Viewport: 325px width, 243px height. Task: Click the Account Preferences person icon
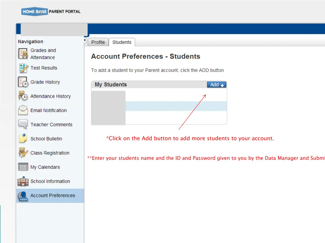(23, 196)
